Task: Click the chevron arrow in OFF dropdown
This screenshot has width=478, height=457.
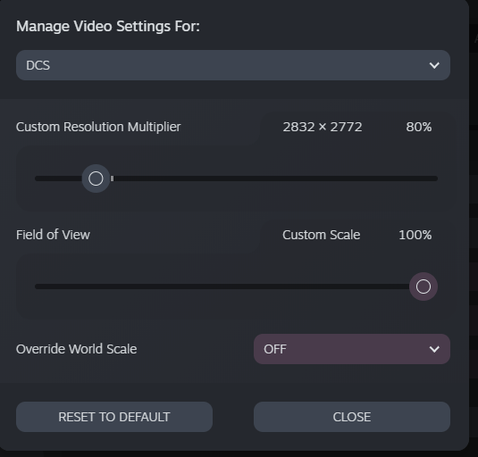Action: 434,349
